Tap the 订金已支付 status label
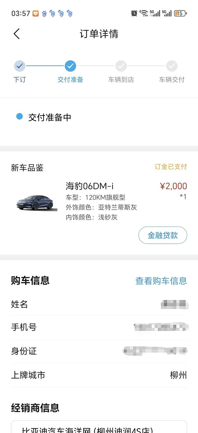Image resolution: width=198 pixels, height=433 pixels. point(171,167)
